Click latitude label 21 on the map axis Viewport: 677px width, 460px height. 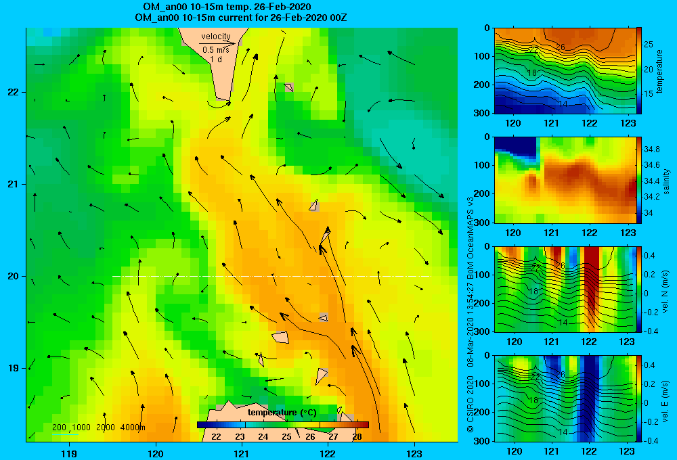coord(14,184)
